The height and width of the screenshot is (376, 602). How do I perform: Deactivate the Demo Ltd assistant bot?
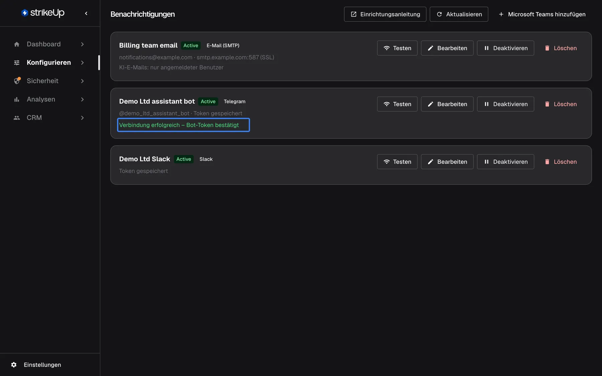point(505,104)
